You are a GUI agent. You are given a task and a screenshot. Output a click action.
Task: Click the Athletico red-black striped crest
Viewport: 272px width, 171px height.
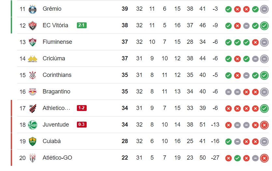33,108
